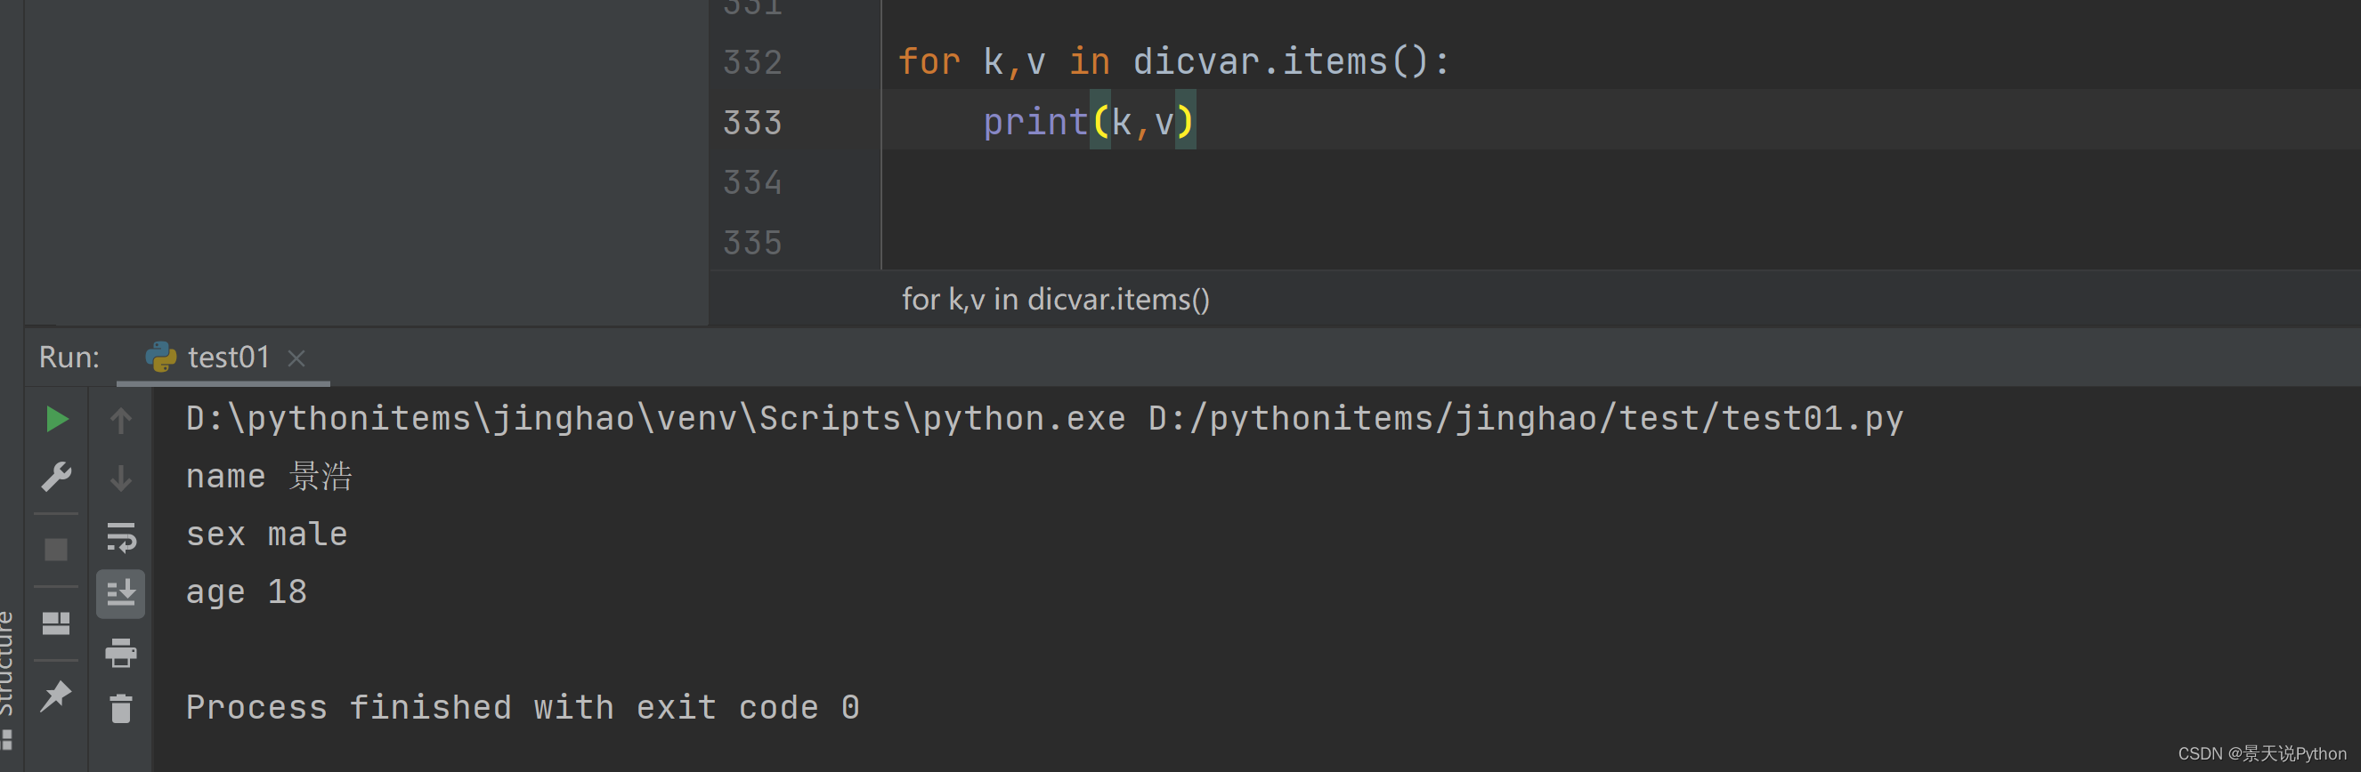The width and height of the screenshot is (2361, 772).
Task: Click the breadcrumb 'for k,v in dicvar.items()'
Action: 1055,299
